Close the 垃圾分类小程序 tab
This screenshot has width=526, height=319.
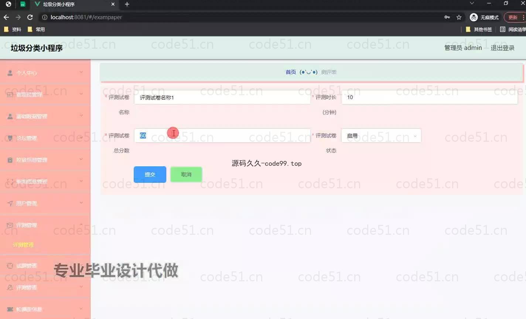tap(113, 4)
